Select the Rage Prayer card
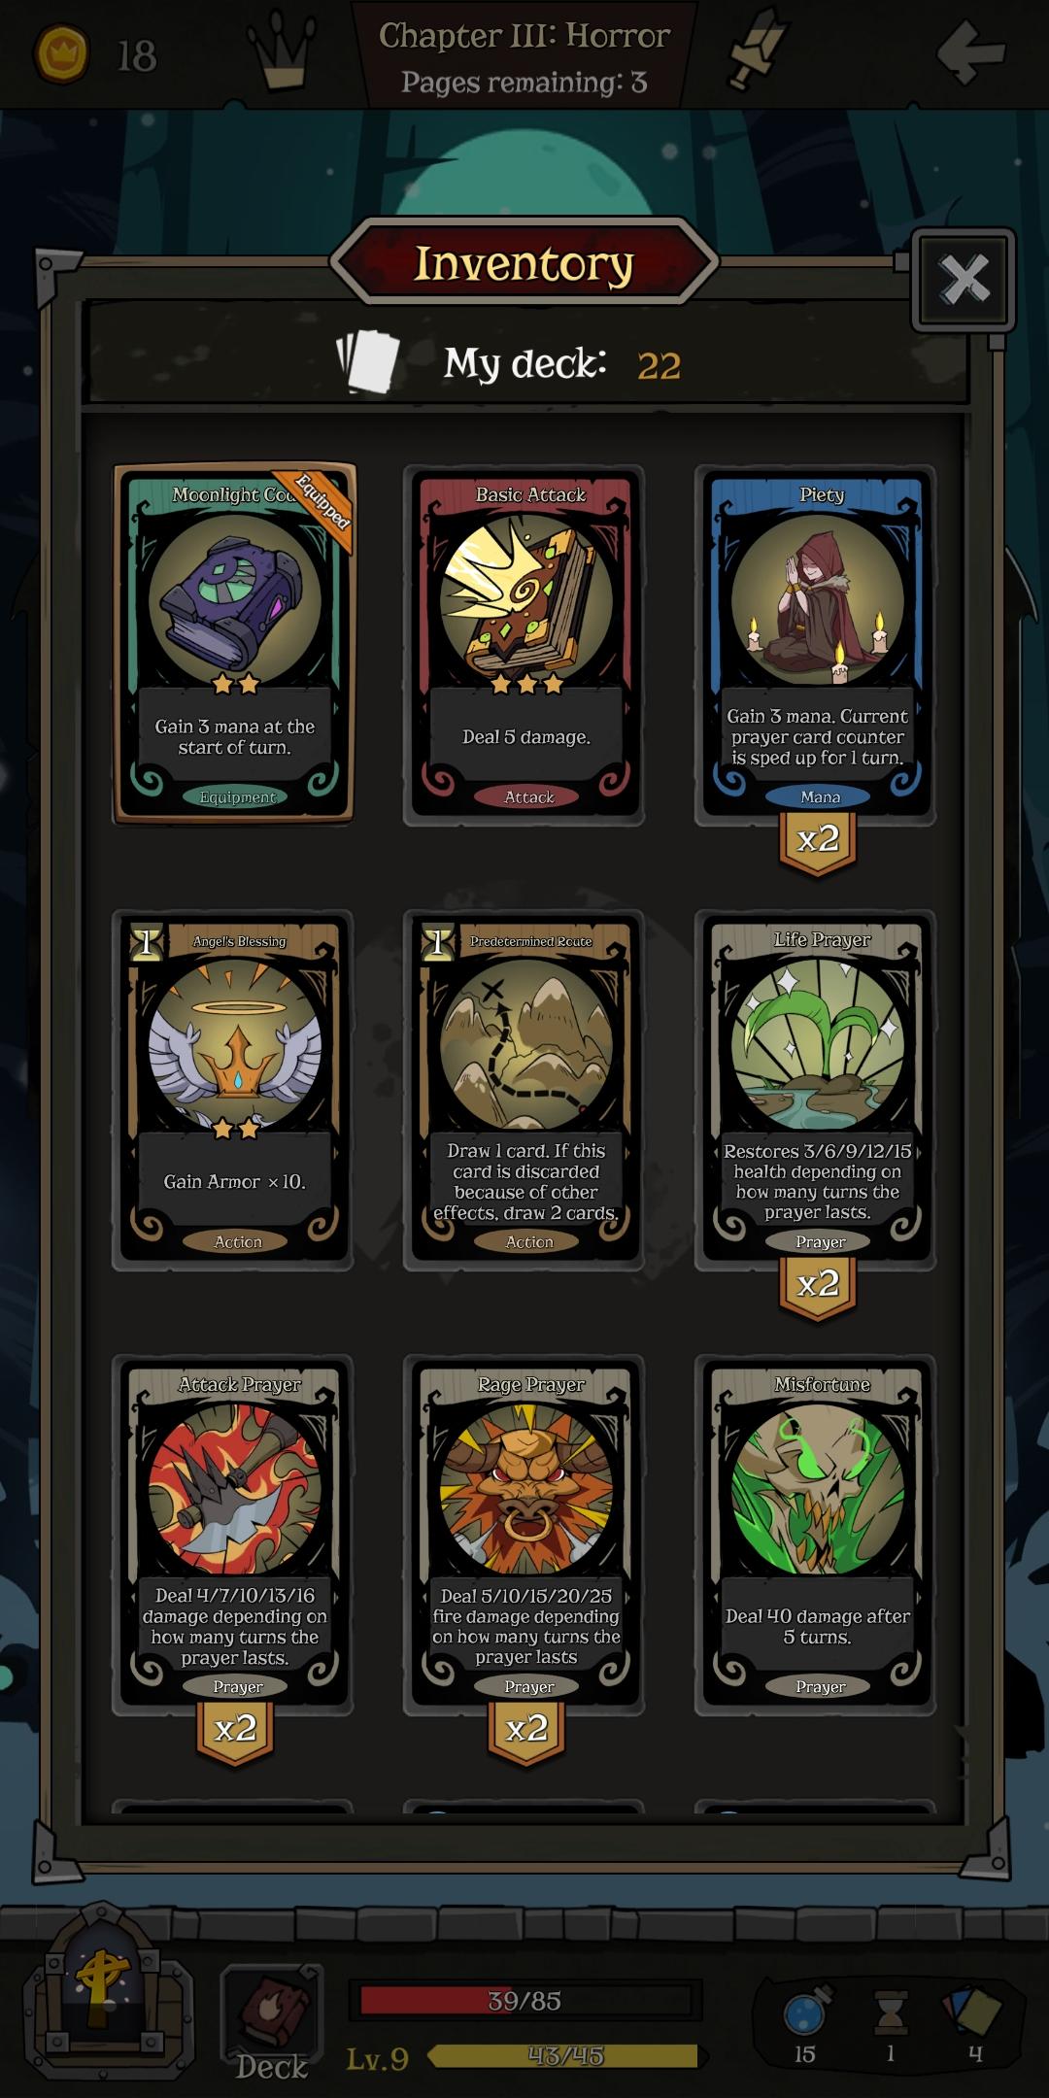 click(x=525, y=1535)
